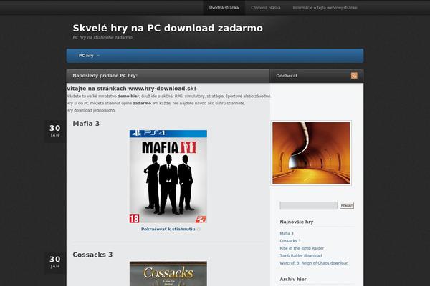This screenshot has width=430, height=286.
Task: Focus the sidebar search input field
Action: 308,205
